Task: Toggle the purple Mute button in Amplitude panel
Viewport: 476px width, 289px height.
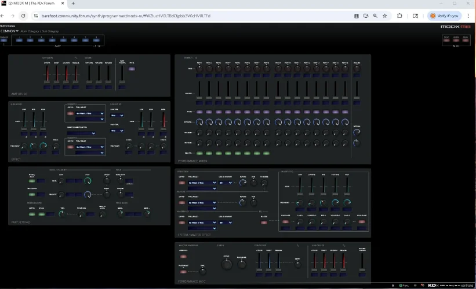Action: (x=132, y=69)
